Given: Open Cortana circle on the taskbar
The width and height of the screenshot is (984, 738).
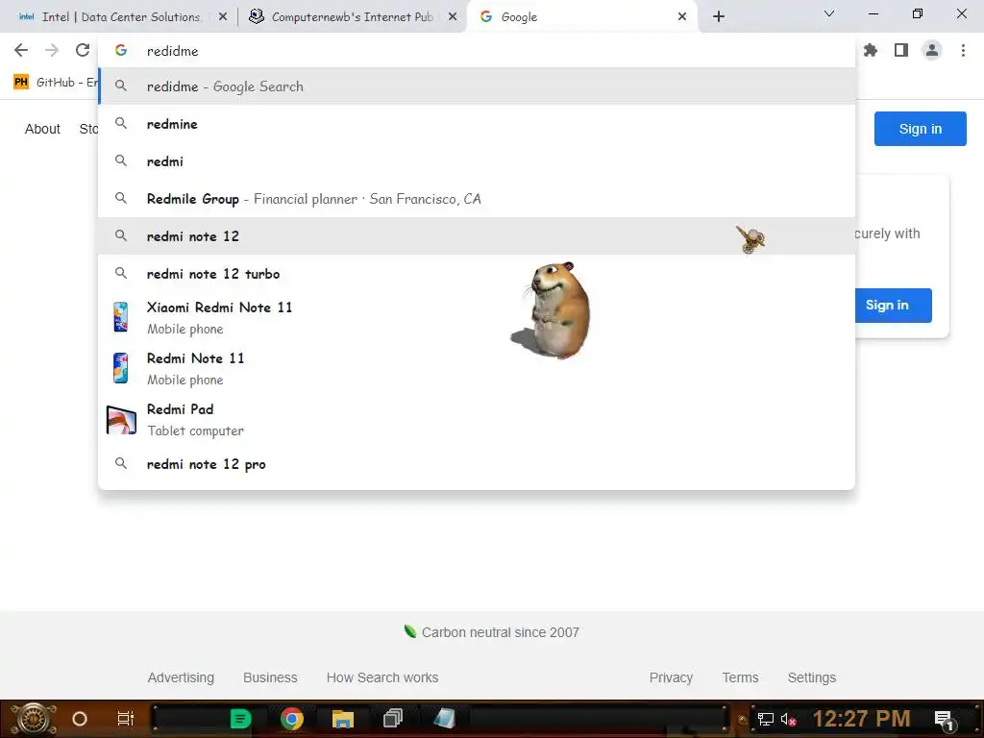Looking at the screenshot, I should pos(80,719).
